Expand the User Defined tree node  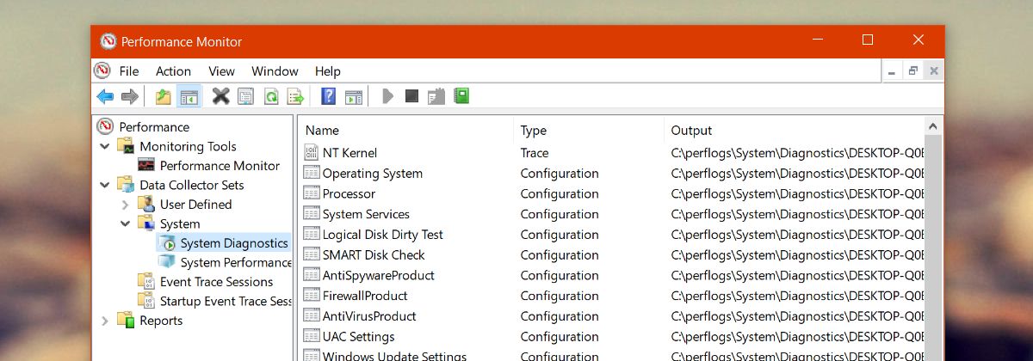tap(126, 205)
